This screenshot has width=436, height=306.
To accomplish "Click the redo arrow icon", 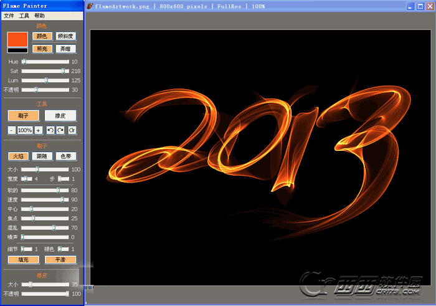I will coord(60,130).
